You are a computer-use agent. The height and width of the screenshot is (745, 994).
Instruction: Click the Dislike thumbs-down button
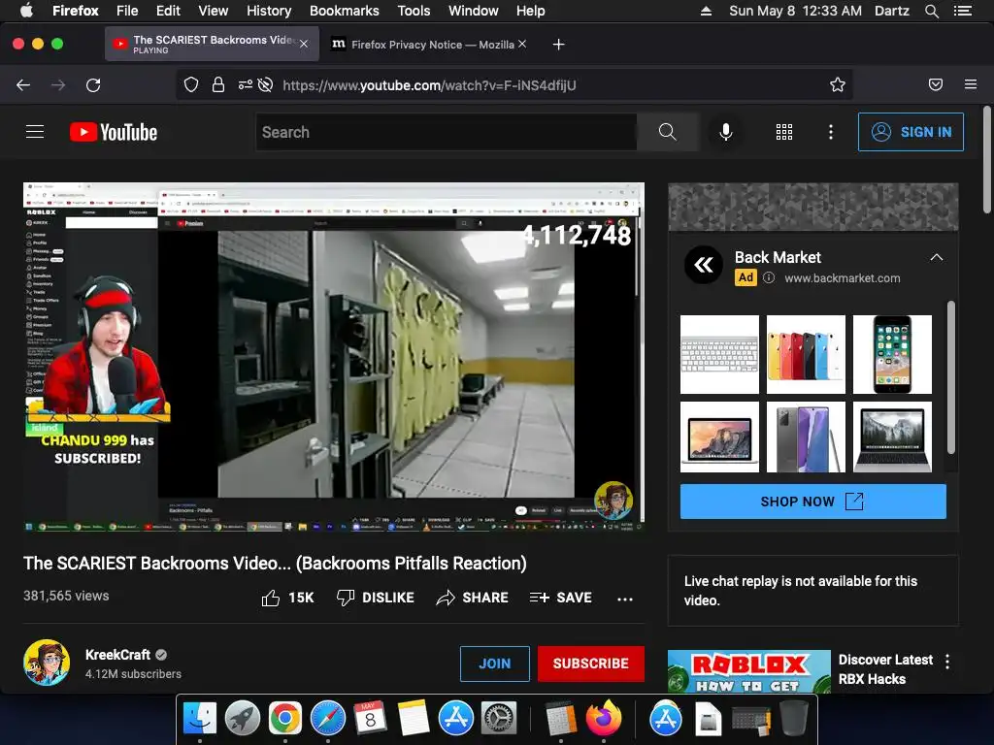[376, 598]
